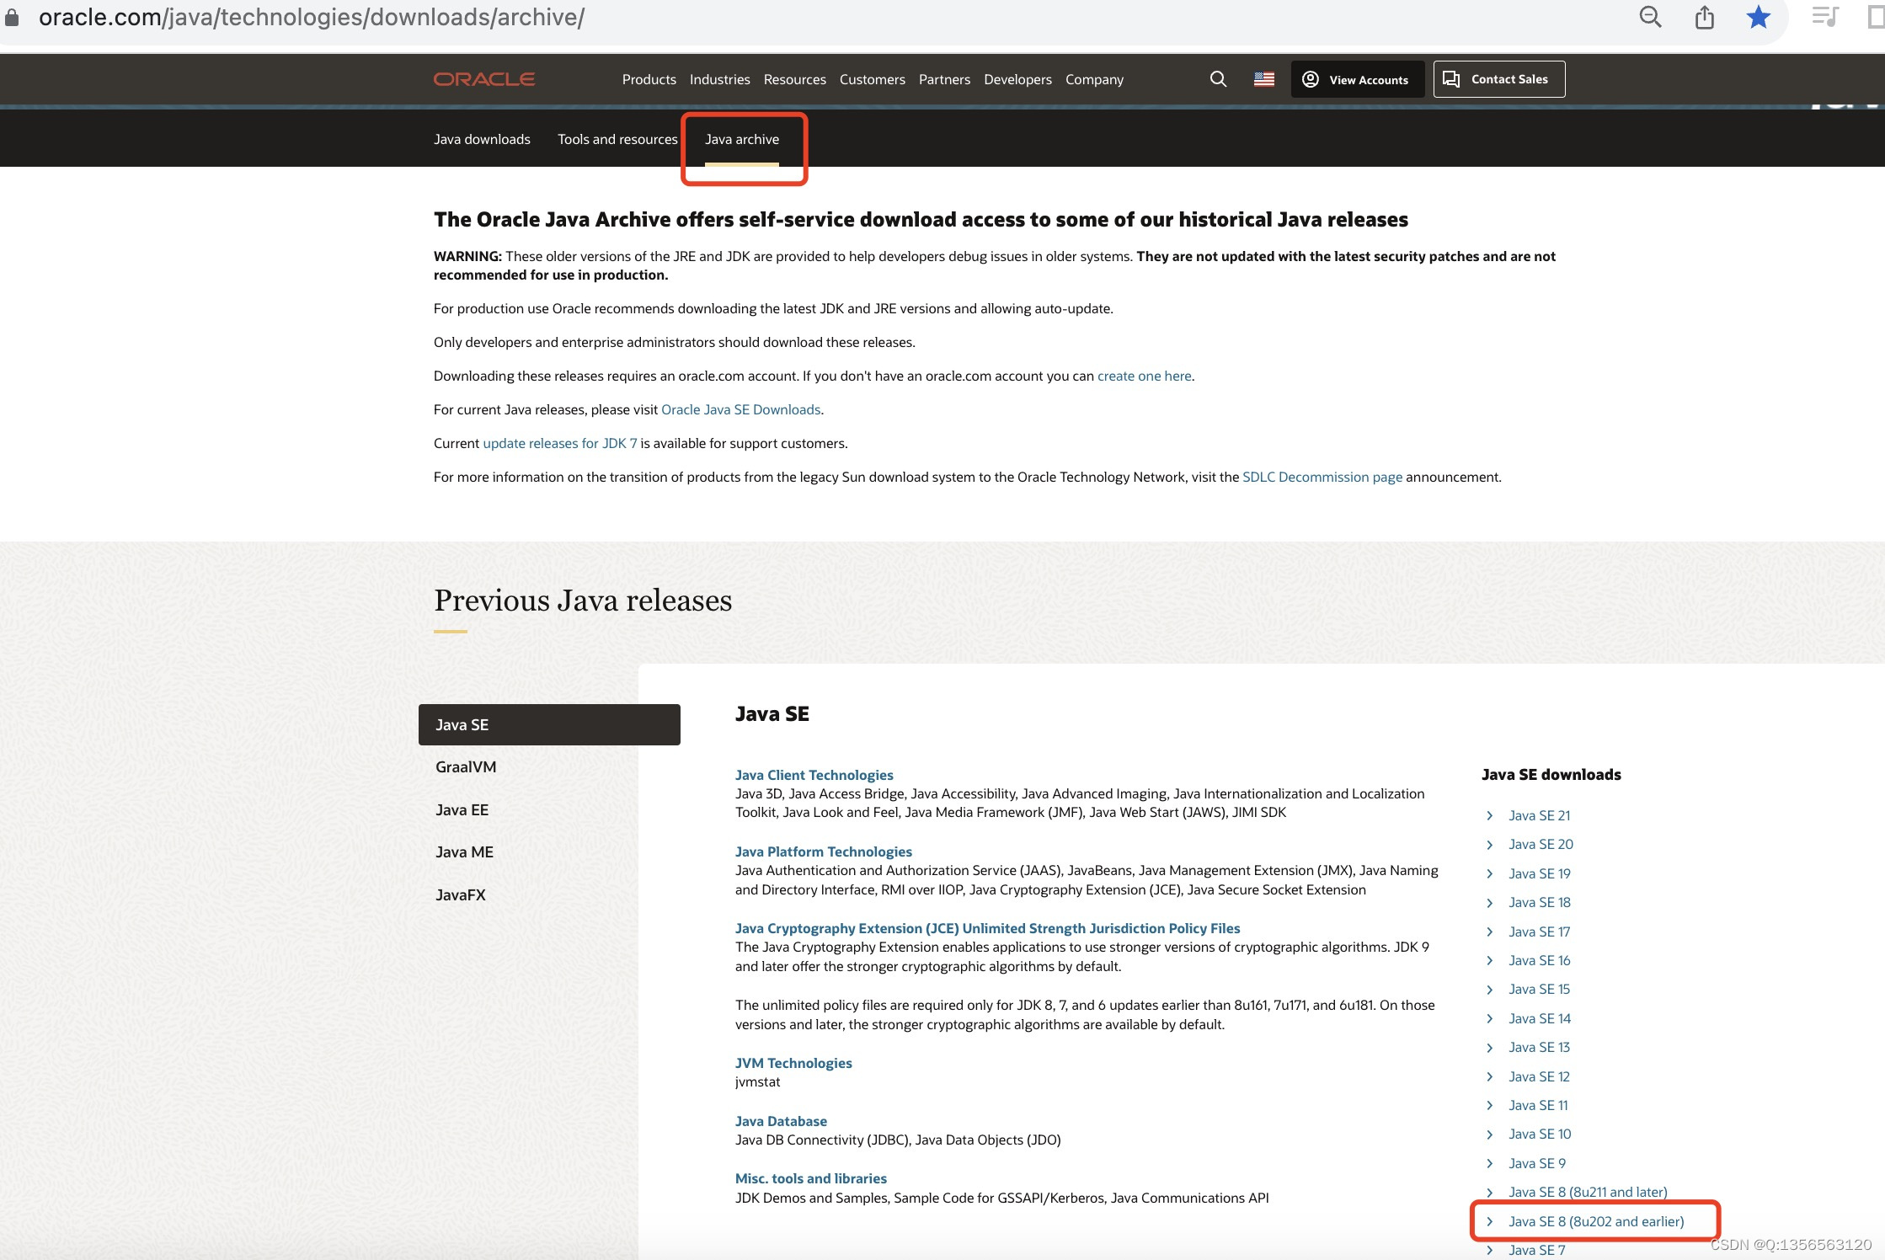Click the browser share icon
Screen dimensions: 1885x1260
tap(1705, 17)
